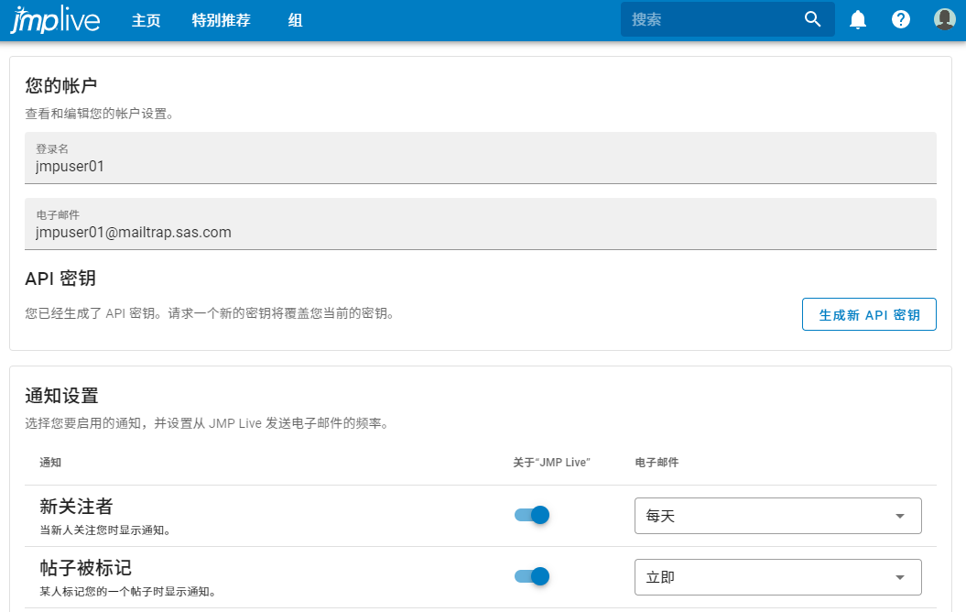Click the dropdown arrow beside 立即
The image size is (966, 612).
point(900,576)
